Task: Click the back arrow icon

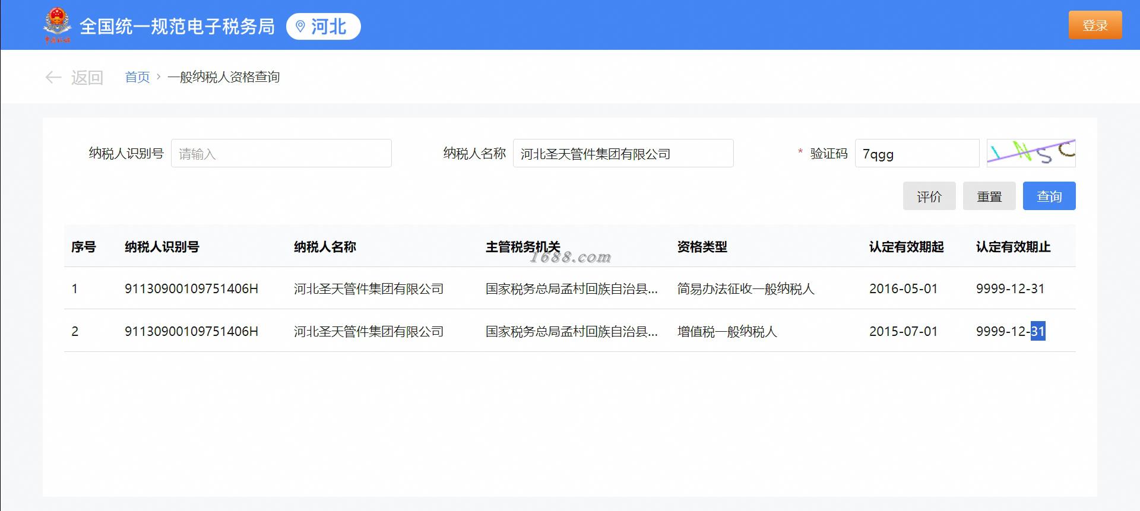Action: pyautogui.click(x=53, y=77)
